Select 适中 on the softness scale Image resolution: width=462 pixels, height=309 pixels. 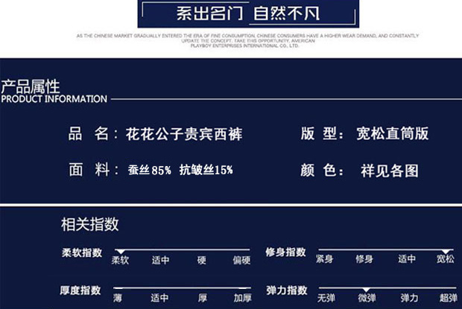(160, 260)
